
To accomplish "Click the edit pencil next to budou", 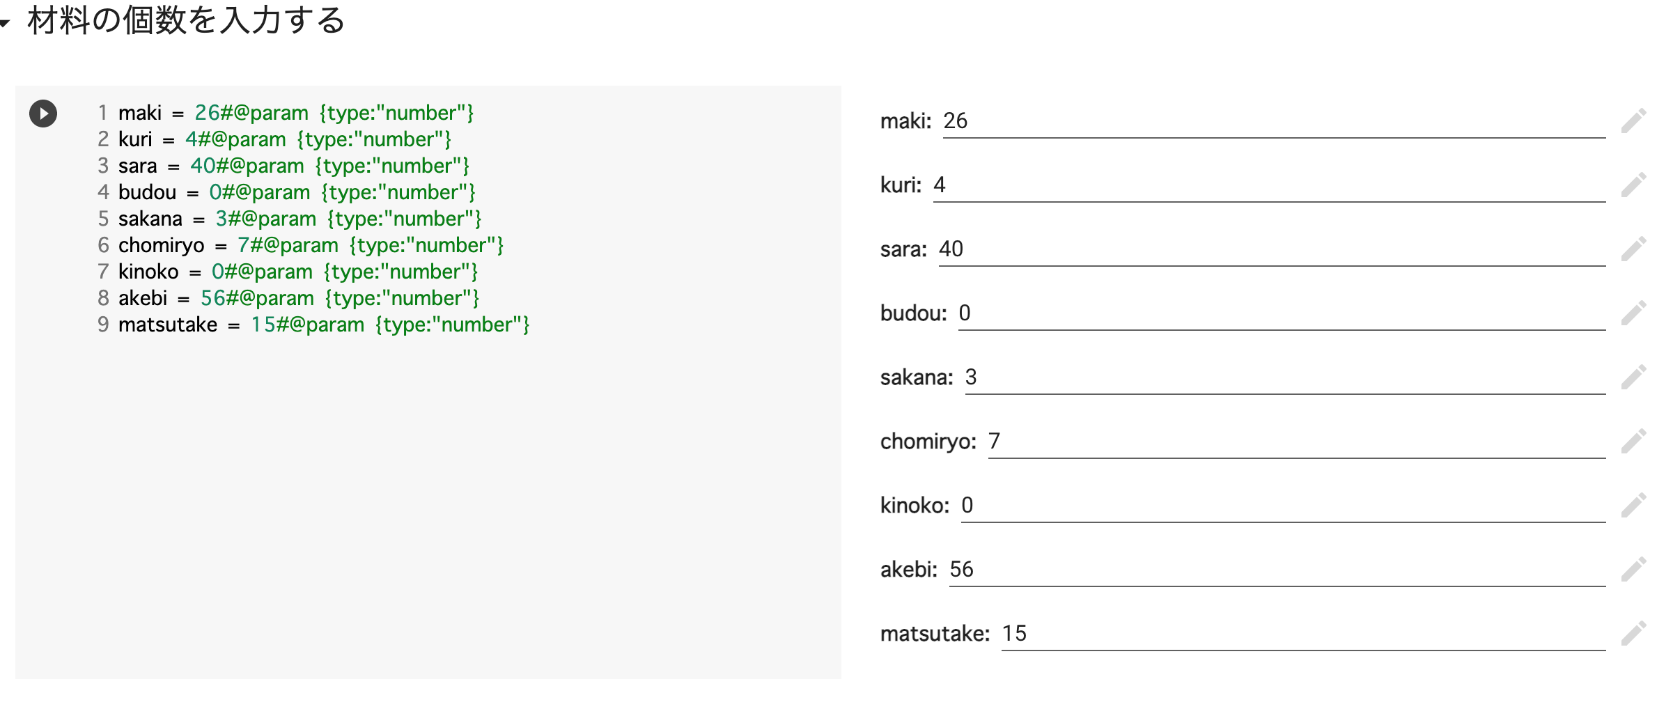I will coord(1633,313).
